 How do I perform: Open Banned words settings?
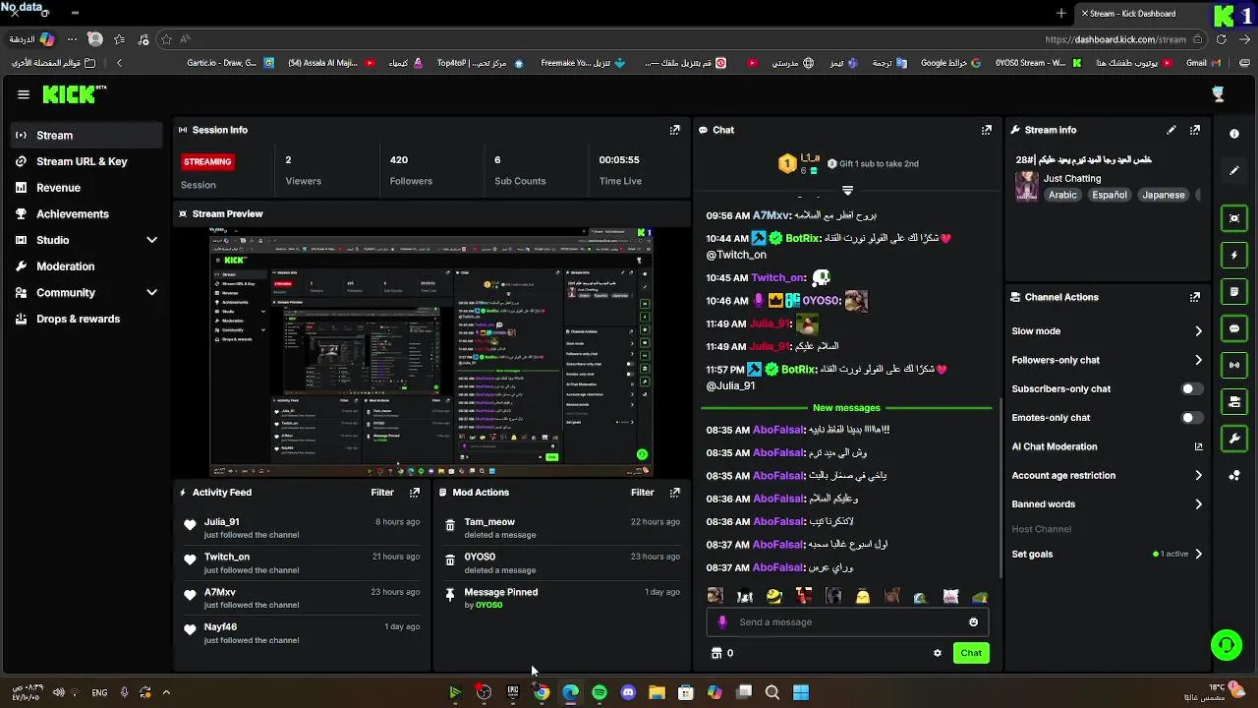pos(1107,504)
